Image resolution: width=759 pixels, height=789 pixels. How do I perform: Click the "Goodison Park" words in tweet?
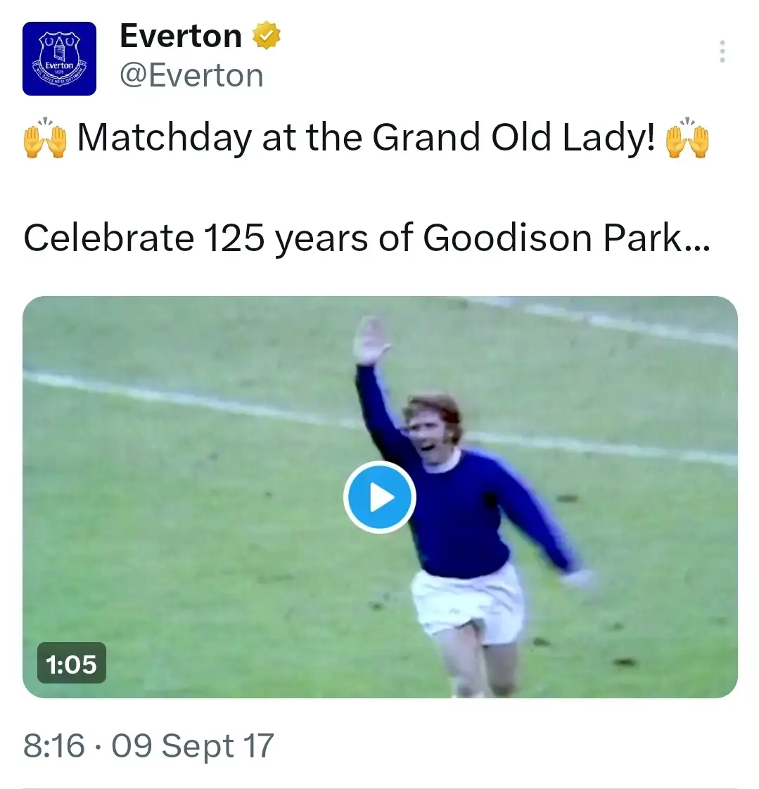552,238
